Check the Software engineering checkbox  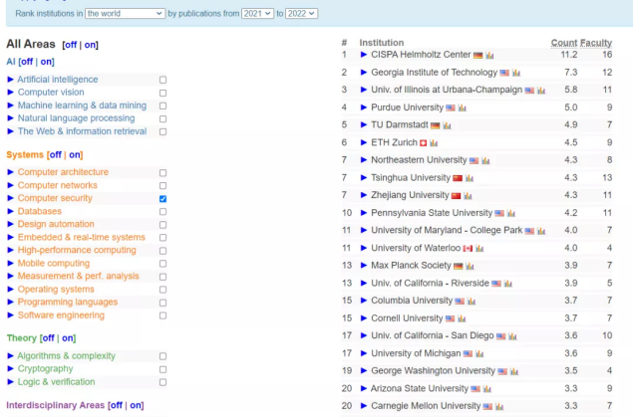162,315
